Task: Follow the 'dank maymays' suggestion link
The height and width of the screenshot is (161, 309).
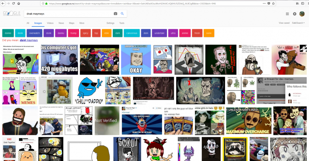Action: (29, 40)
